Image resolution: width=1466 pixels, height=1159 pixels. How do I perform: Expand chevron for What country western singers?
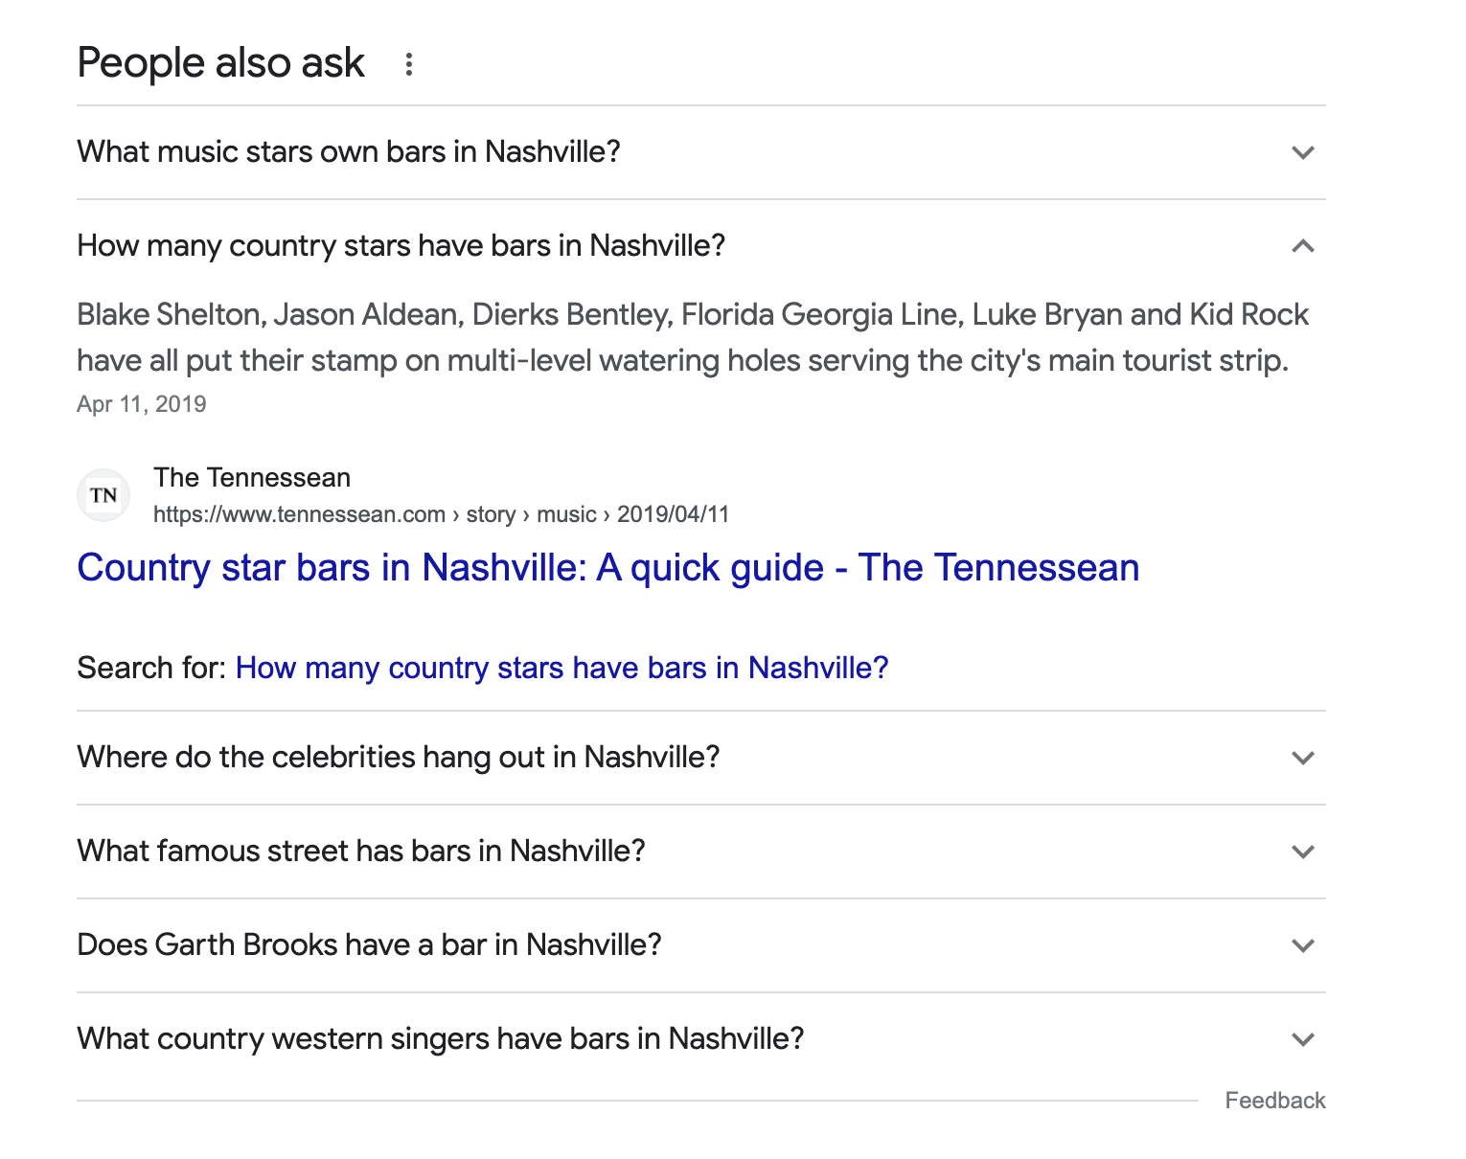click(x=1302, y=1039)
